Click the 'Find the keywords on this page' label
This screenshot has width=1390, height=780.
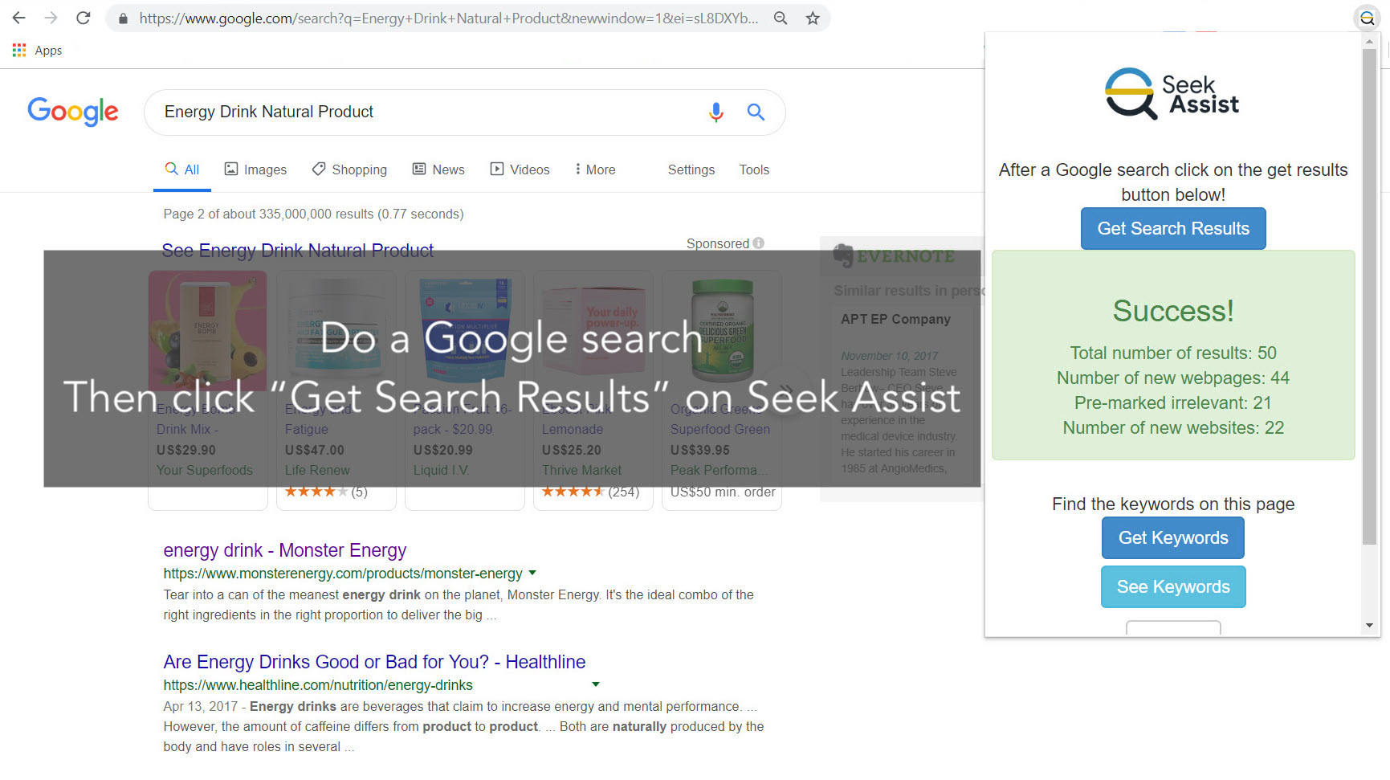[1173, 504]
